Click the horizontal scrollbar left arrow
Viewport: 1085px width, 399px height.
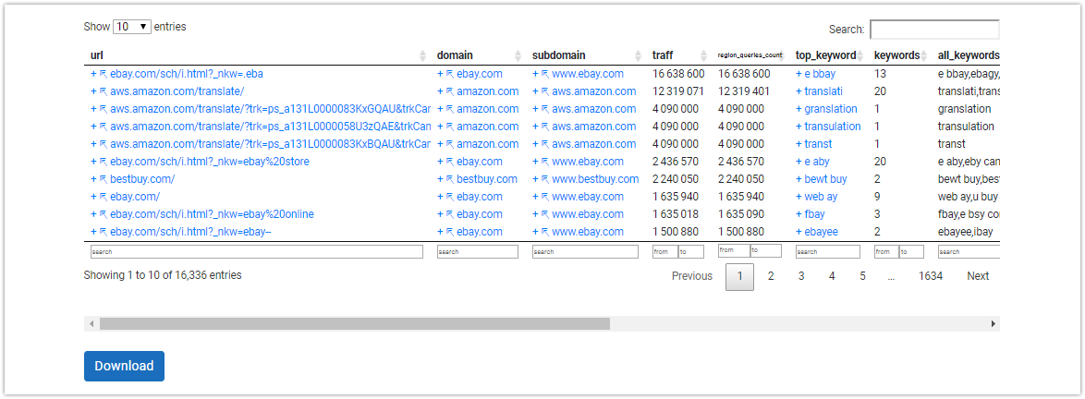[x=90, y=323]
